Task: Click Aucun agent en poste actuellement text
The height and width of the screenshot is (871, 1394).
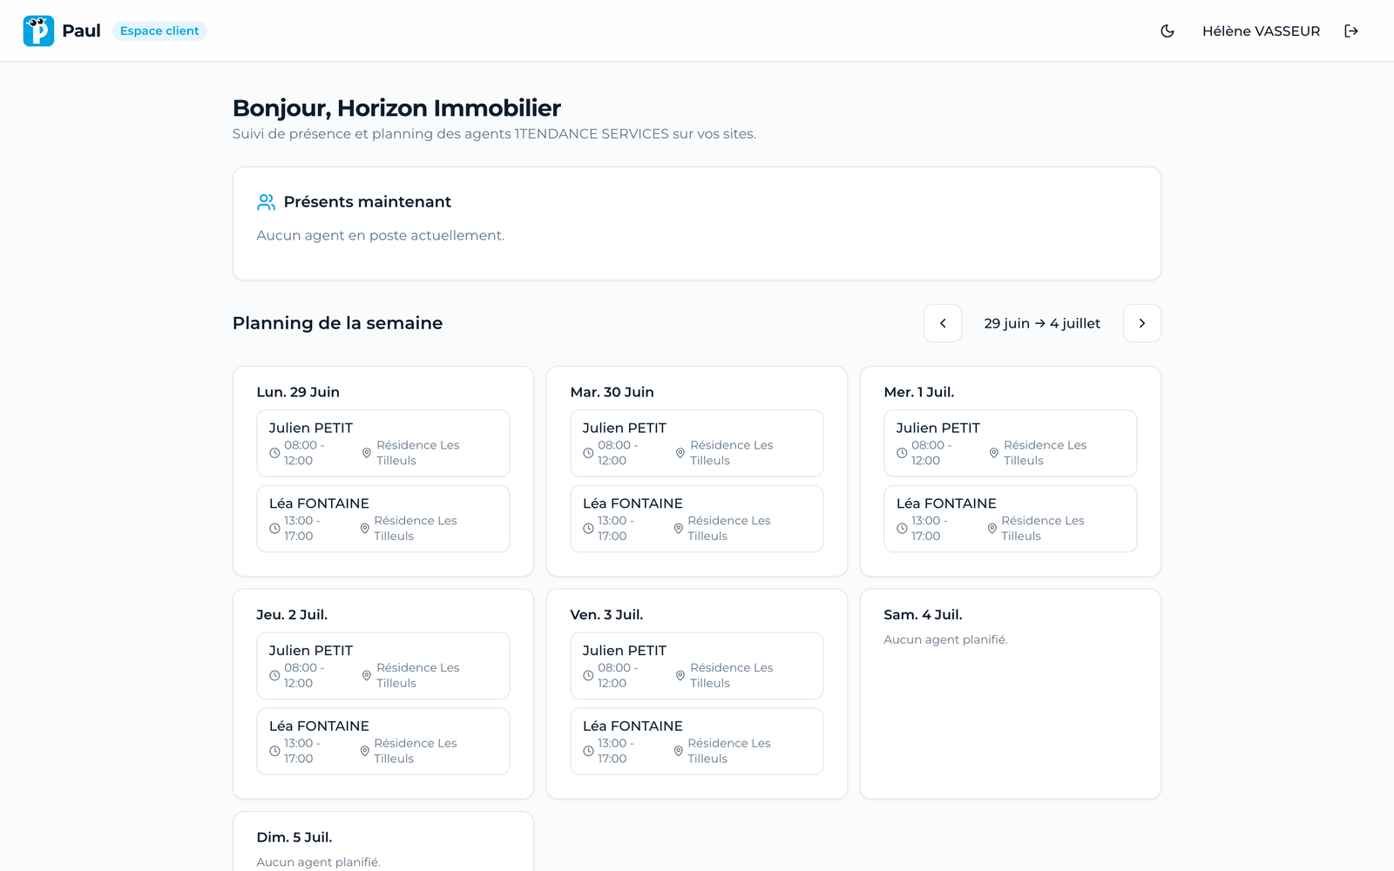Action: coord(381,235)
